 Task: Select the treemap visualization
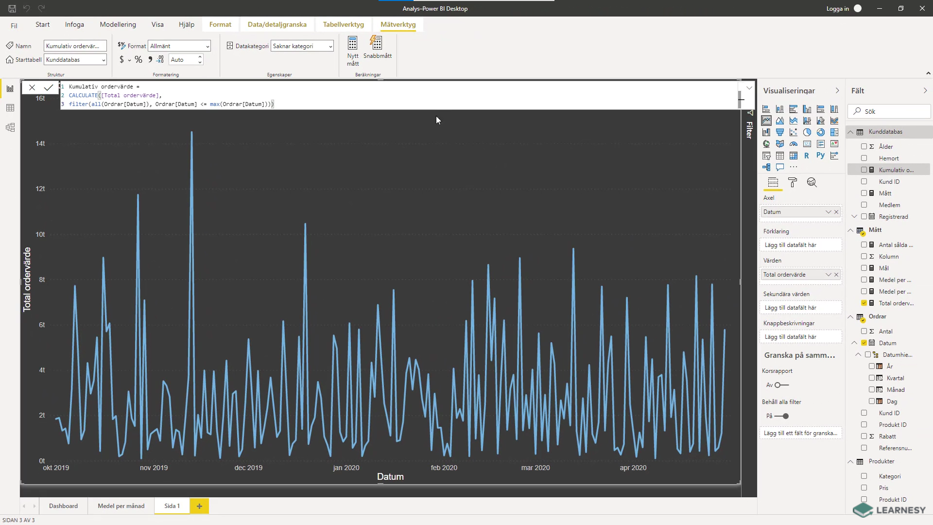click(x=834, y=132)
